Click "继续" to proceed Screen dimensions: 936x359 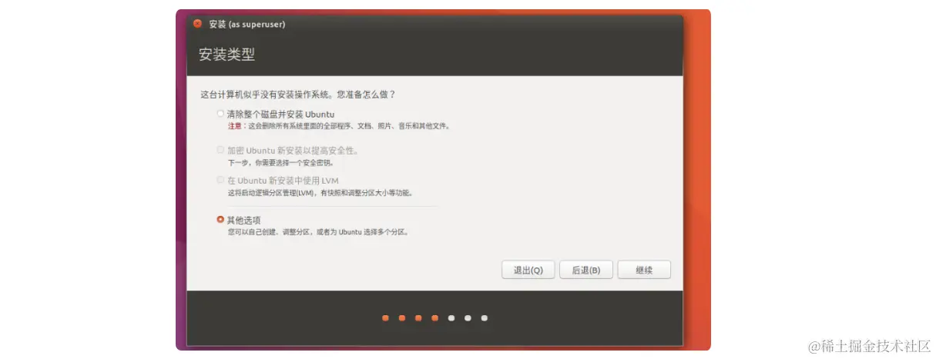(644, 270)
